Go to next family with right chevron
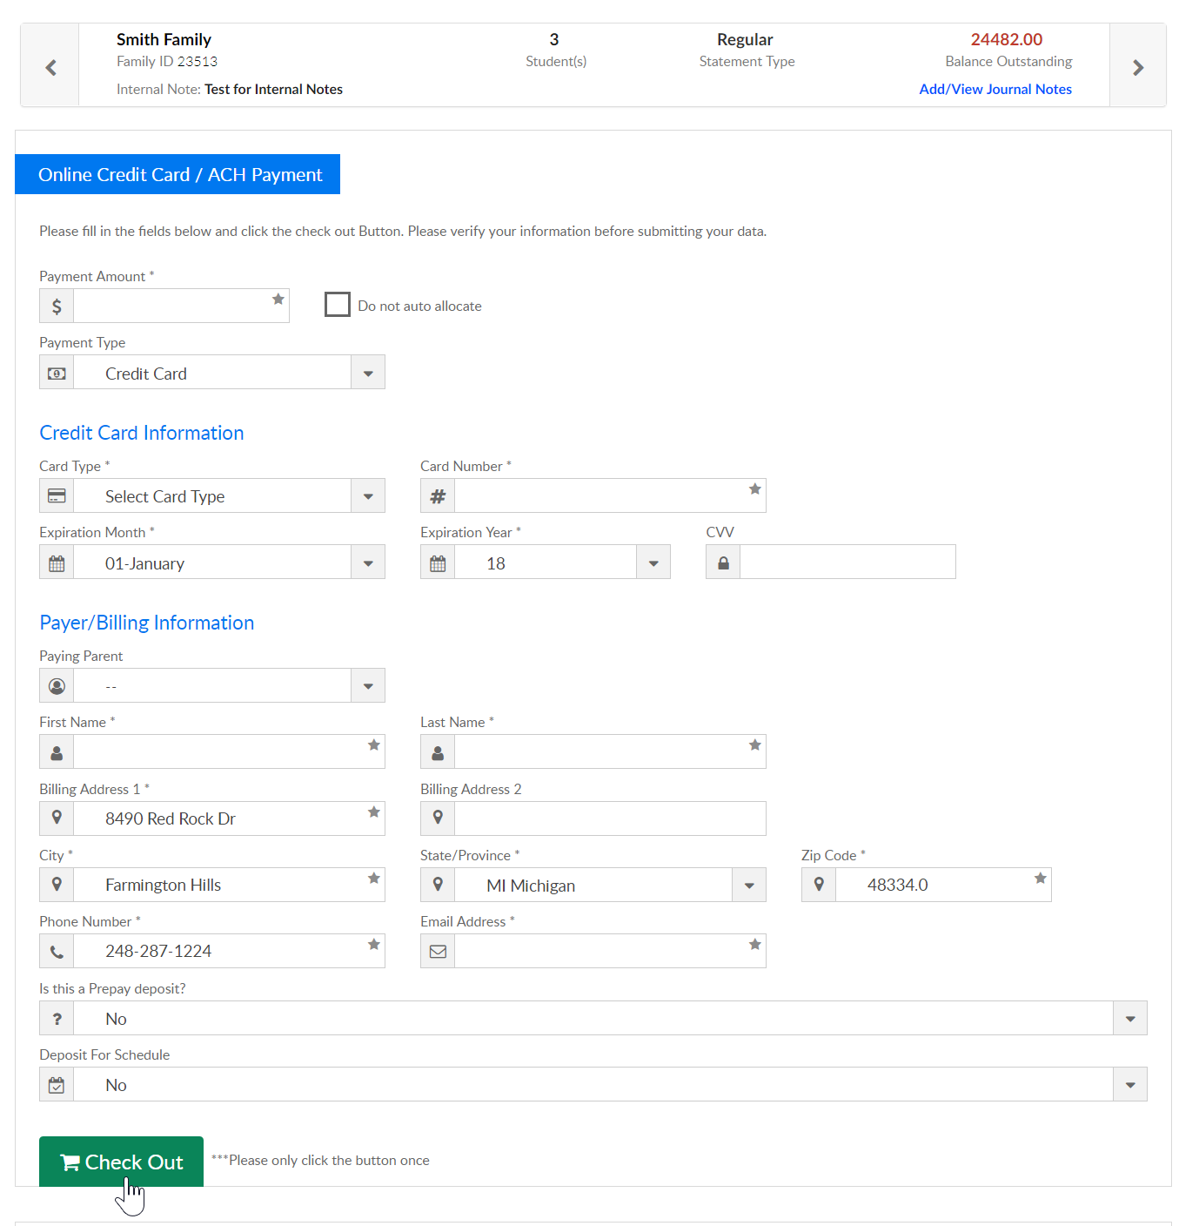This screenshot has width=1199, height=1226. 1137,67
